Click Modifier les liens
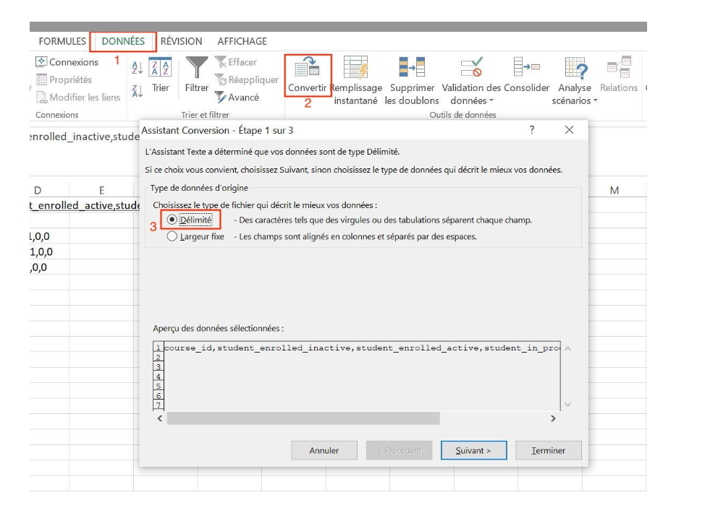 [x=78, y=97]
